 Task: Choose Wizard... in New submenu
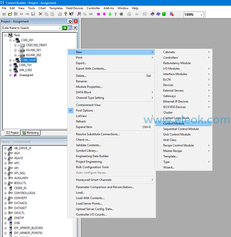[183, 167]
